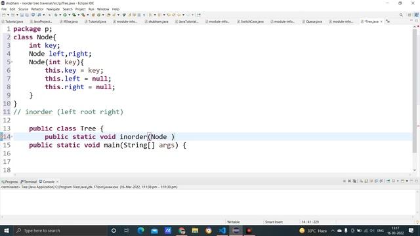Collapse the Node constructor fold at line 5

[x=12, y=62]
